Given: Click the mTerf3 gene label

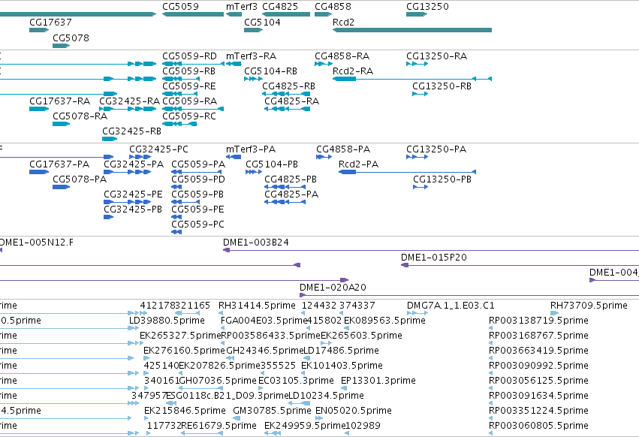Looking at the screenshot, I should pos(242,7).
